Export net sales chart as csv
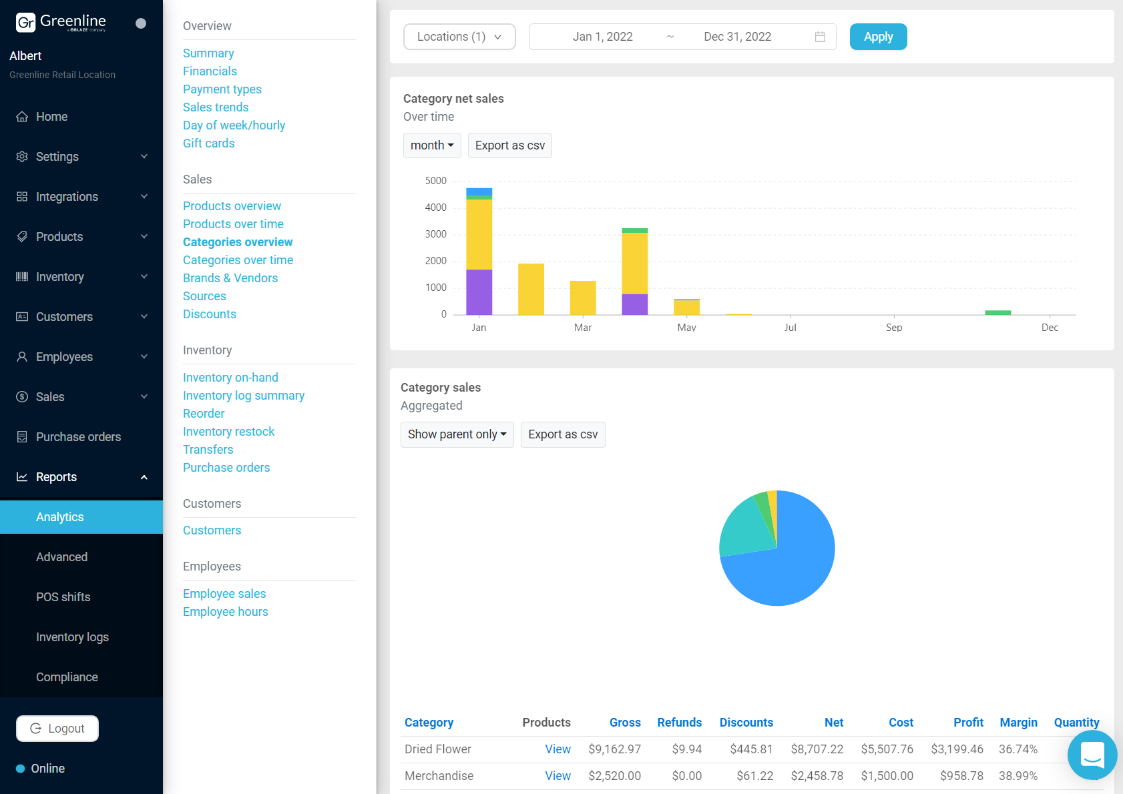Image resolution: width=1123 pixels, height=794 pixels. [510, 145]
